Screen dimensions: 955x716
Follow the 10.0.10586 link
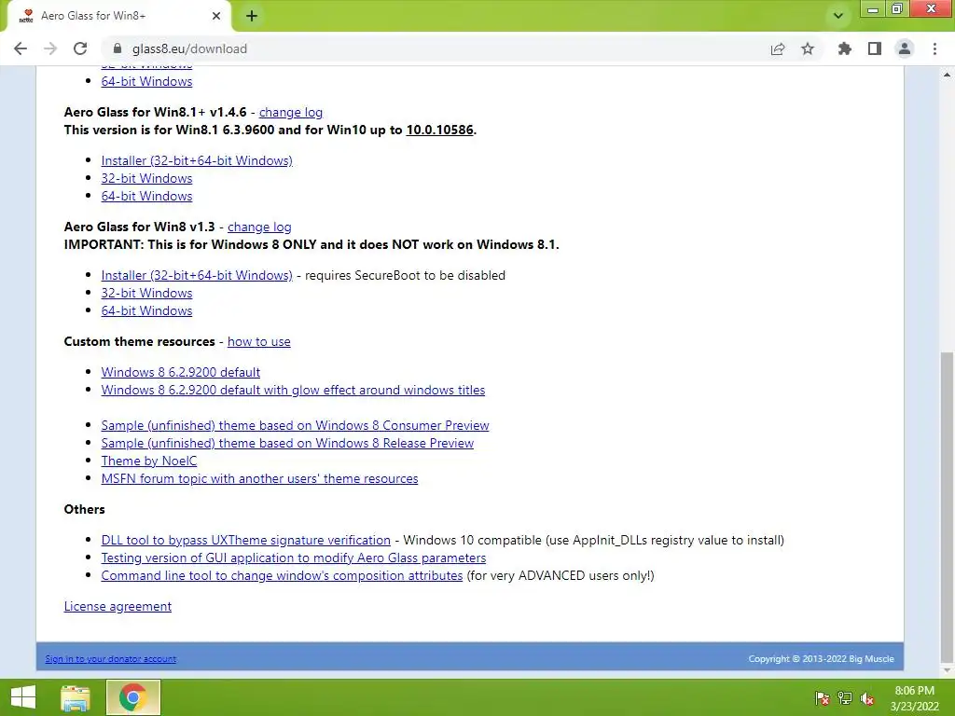point(440,130)
